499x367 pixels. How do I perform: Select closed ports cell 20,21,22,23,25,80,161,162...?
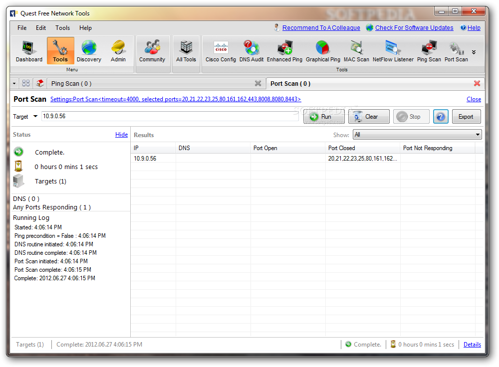[362, 159]
